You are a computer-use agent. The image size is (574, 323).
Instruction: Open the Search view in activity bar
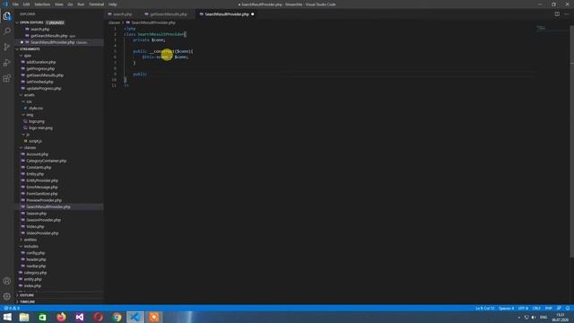[x=7, y=31]
